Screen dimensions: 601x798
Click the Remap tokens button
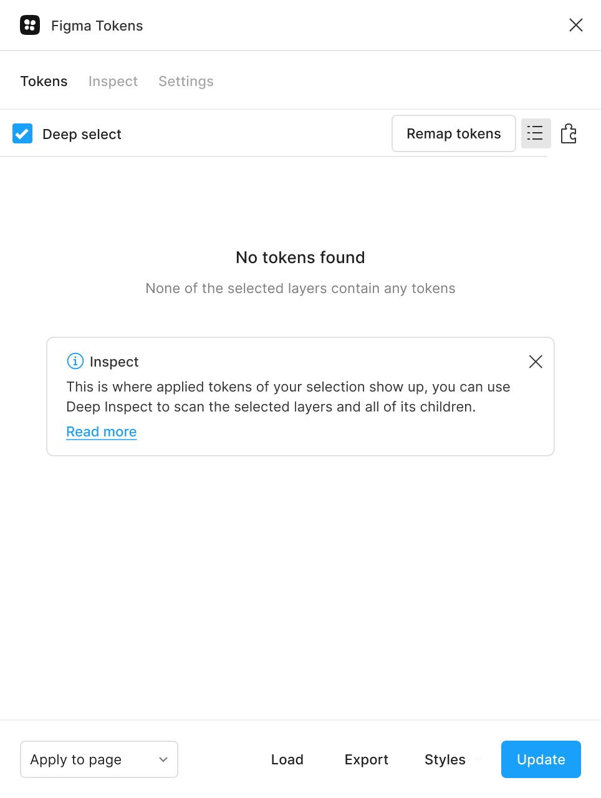[x=453, y=133]
